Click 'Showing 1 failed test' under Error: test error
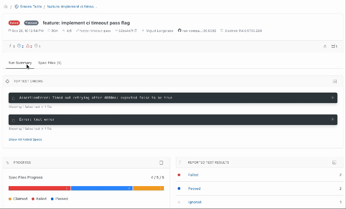 point(30,128)
